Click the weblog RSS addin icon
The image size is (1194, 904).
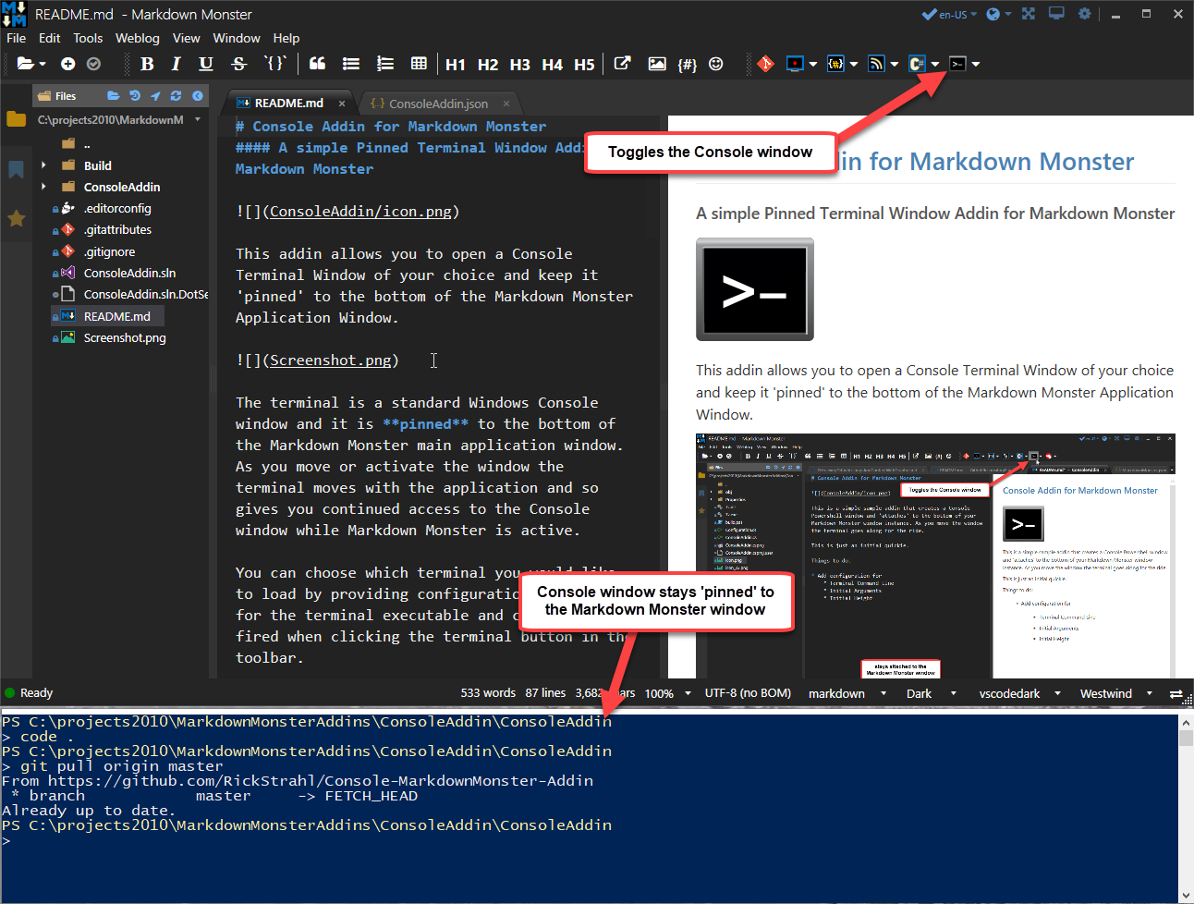tap(876, 64)
